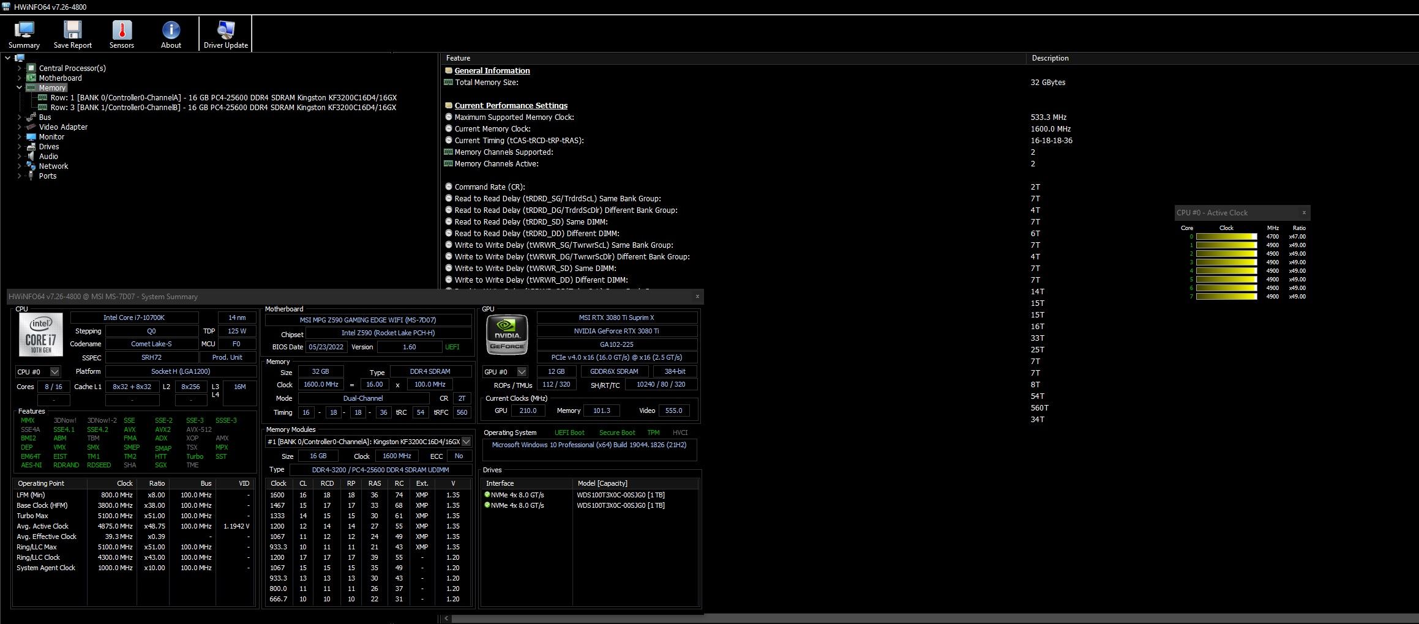Select the Central Processor(s) tree icon
1419x624 pixels.
tap(31, 68)
